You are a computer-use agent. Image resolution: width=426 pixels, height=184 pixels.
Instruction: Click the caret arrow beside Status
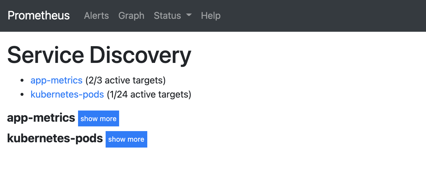(189, 15)
